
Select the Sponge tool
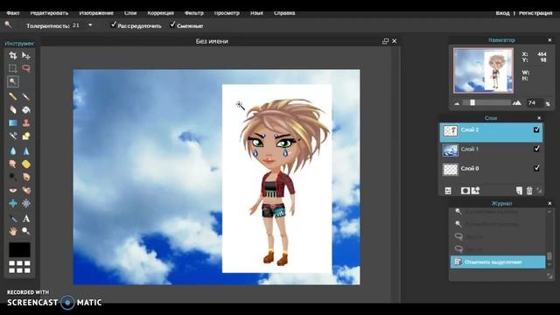tap(26, 164)
